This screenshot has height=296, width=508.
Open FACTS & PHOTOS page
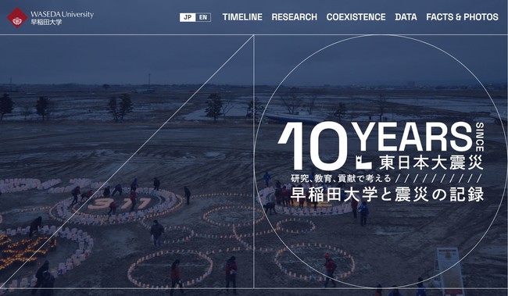[x=463, y=17]
